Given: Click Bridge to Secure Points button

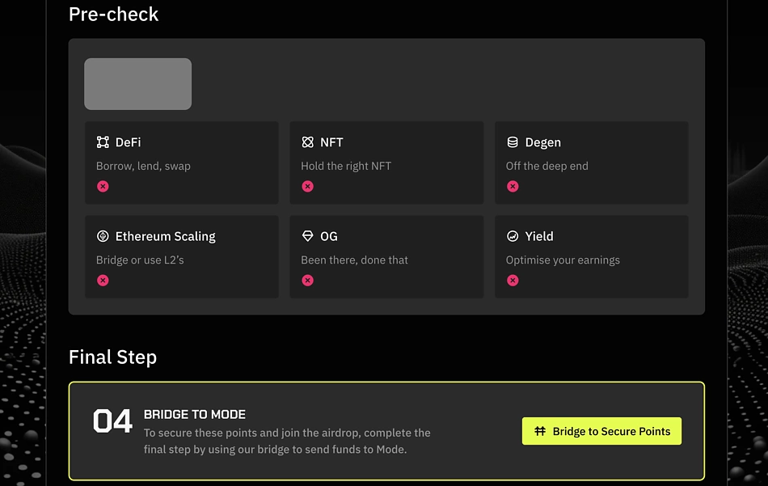Looking at the screenshot, I should click(601, 431).
